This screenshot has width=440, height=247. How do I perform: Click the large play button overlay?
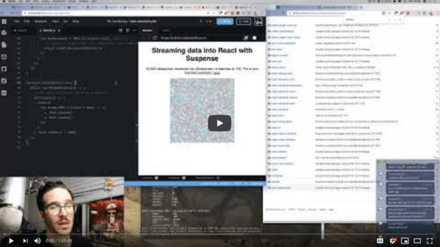point(219,123)
